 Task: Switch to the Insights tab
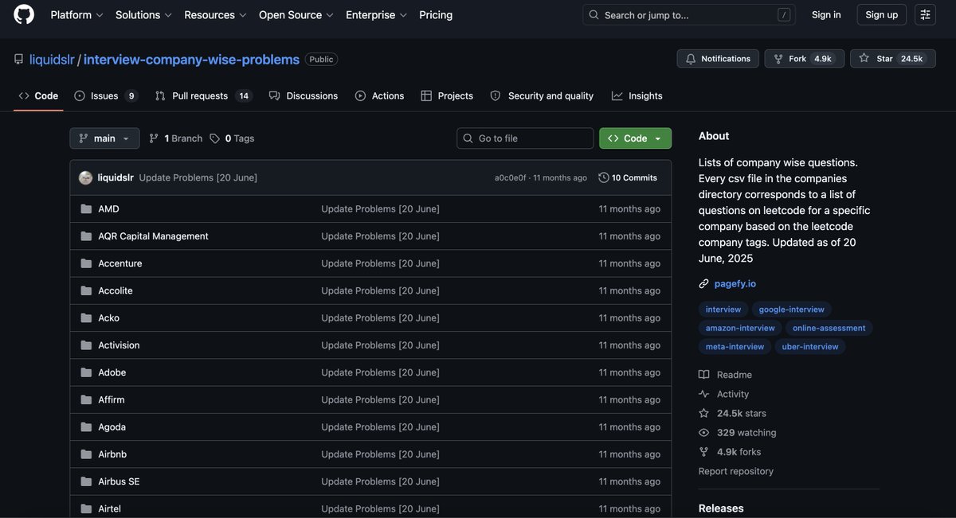pyautogui.click(x=637, y=95)
